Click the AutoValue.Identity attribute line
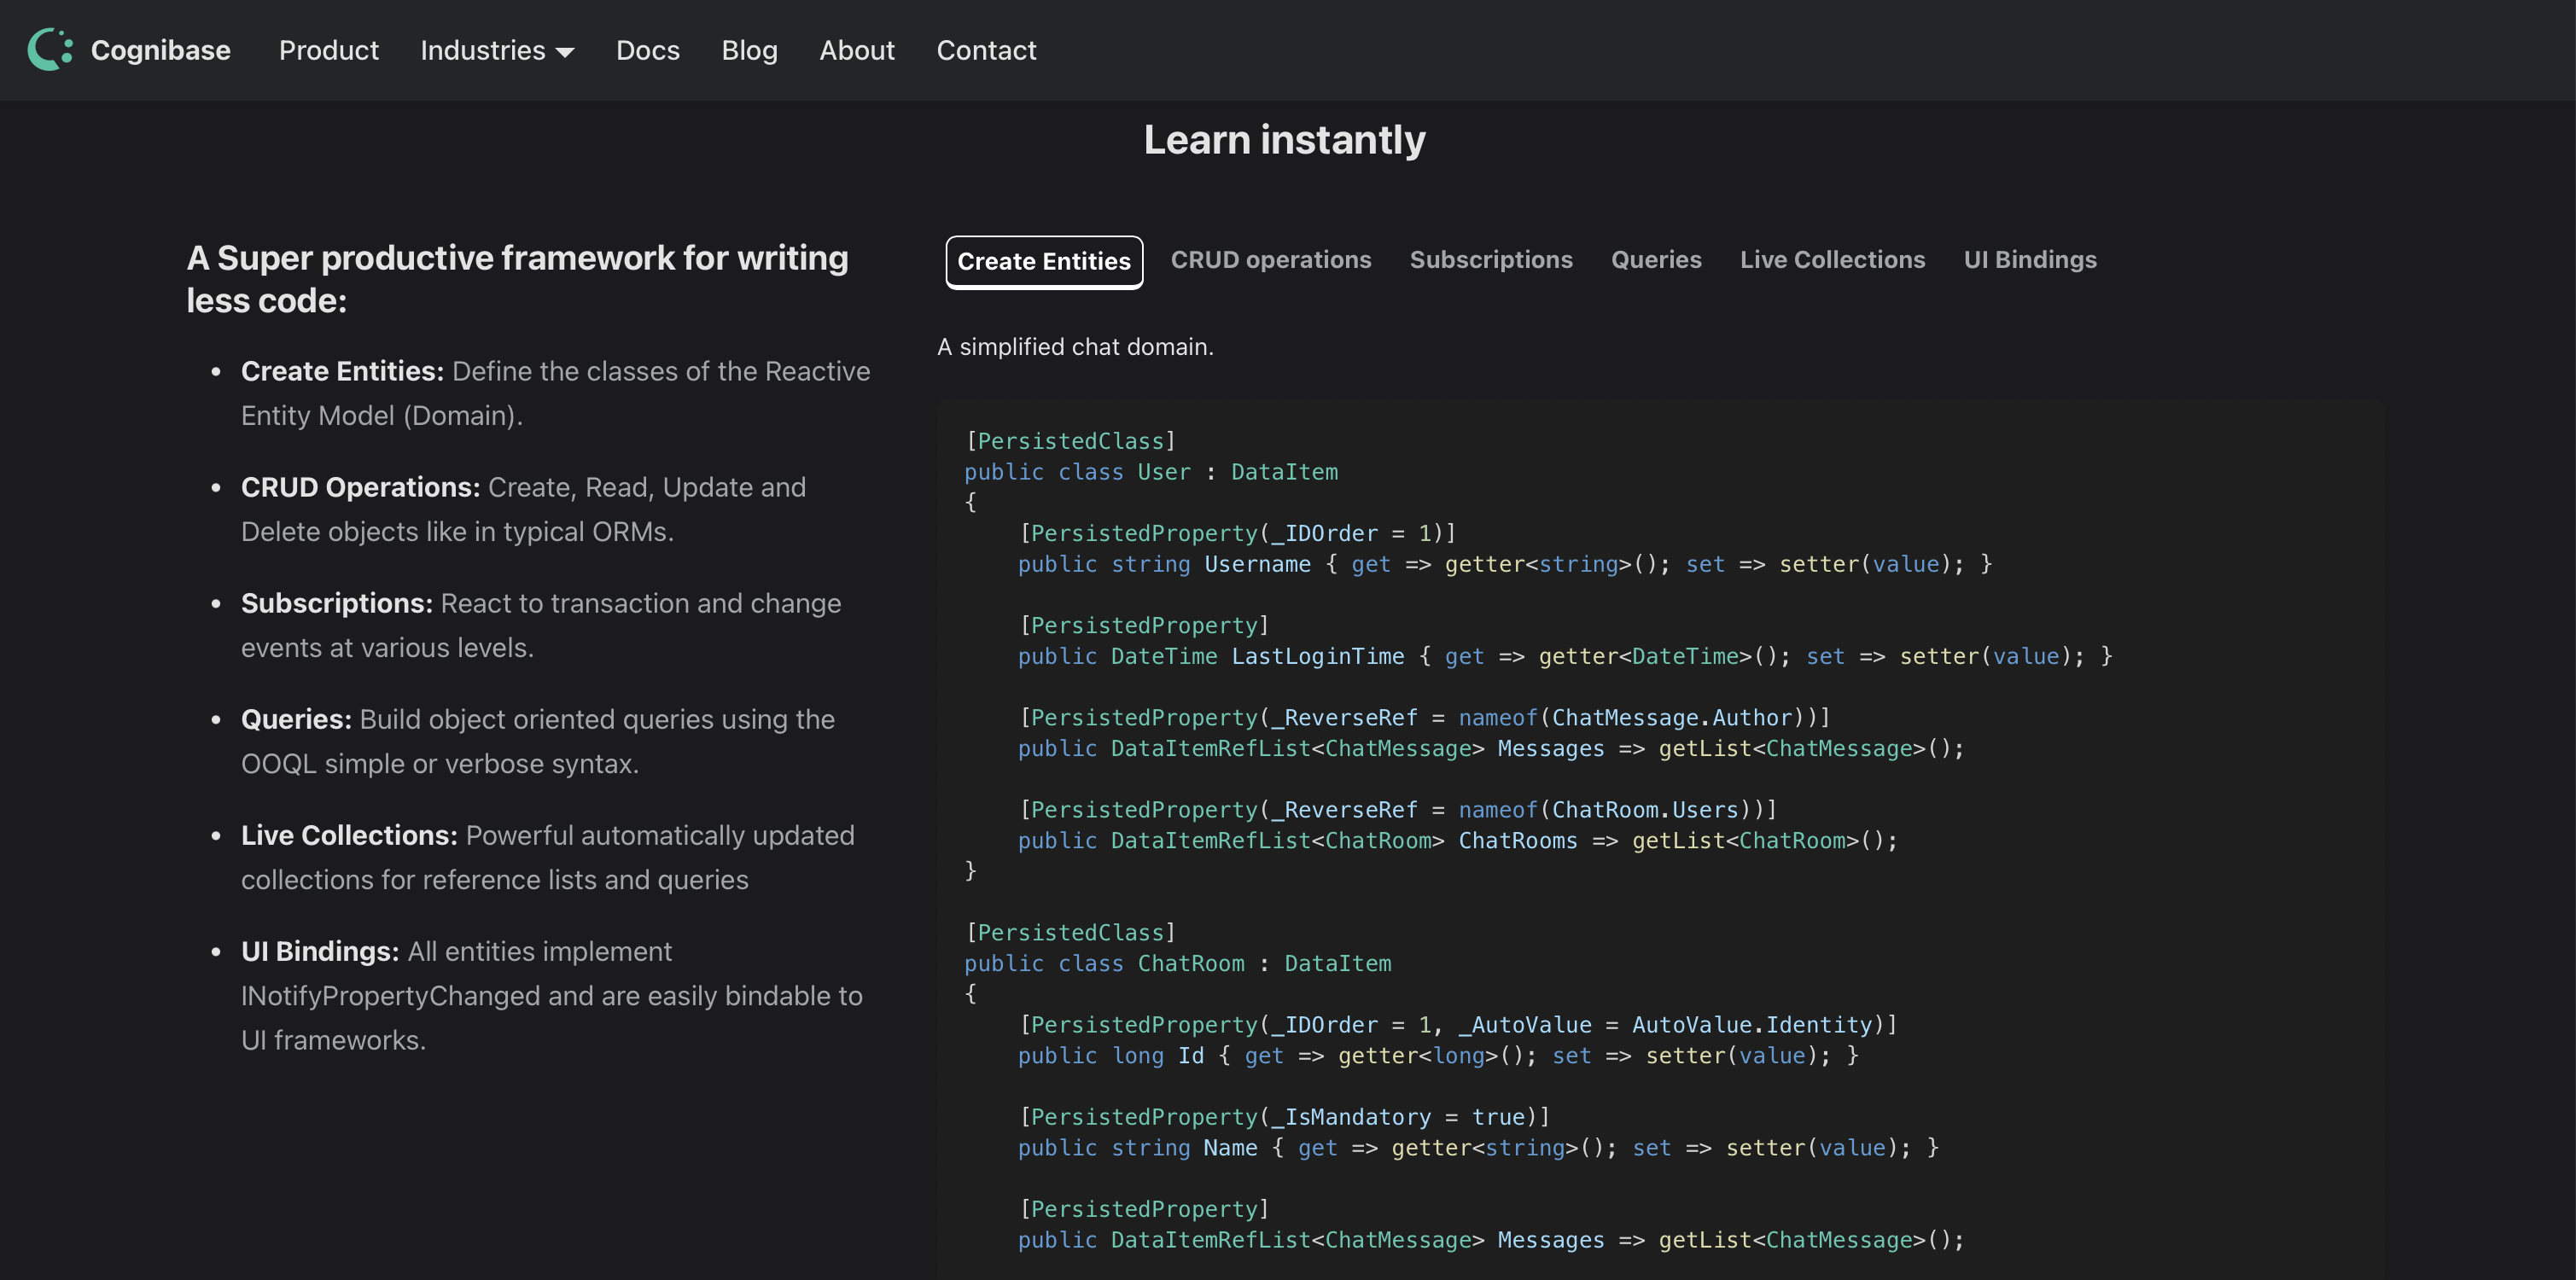The height and width of the screenshot is (1280, 2576). coord(1458,1025)
